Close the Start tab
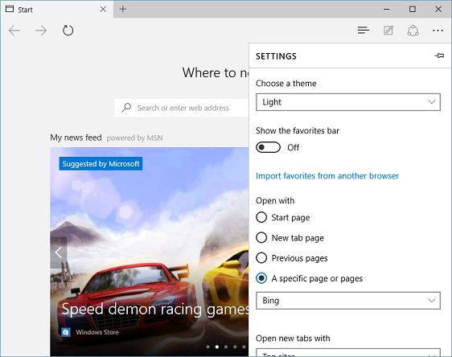Viewport: 452px width, 357px height. pyautogui.click(x=103, y=9)
